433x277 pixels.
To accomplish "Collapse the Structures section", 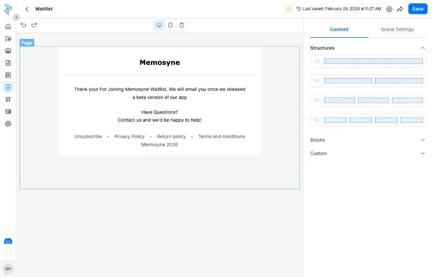I will [423, 48].
